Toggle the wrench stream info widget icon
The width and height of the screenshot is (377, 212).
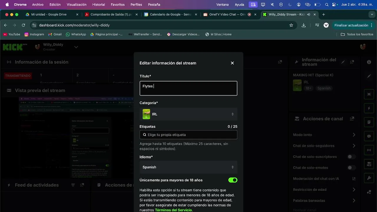[369, 178]
